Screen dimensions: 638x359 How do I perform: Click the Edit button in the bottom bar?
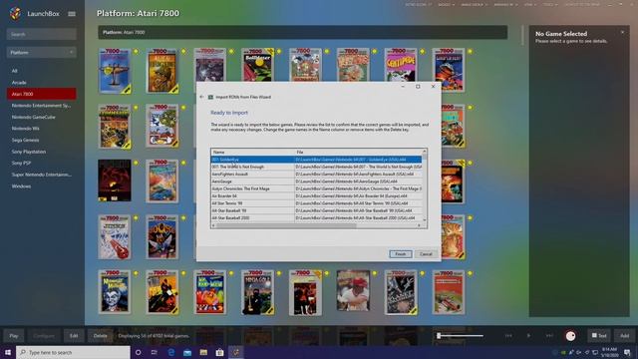pos(74,336)
